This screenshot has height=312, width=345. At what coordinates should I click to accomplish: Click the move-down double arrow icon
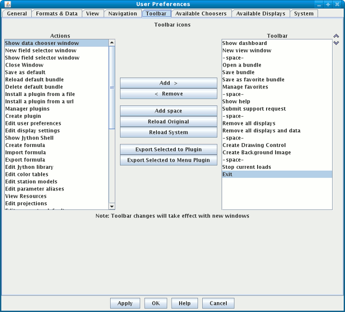[336, 43]
